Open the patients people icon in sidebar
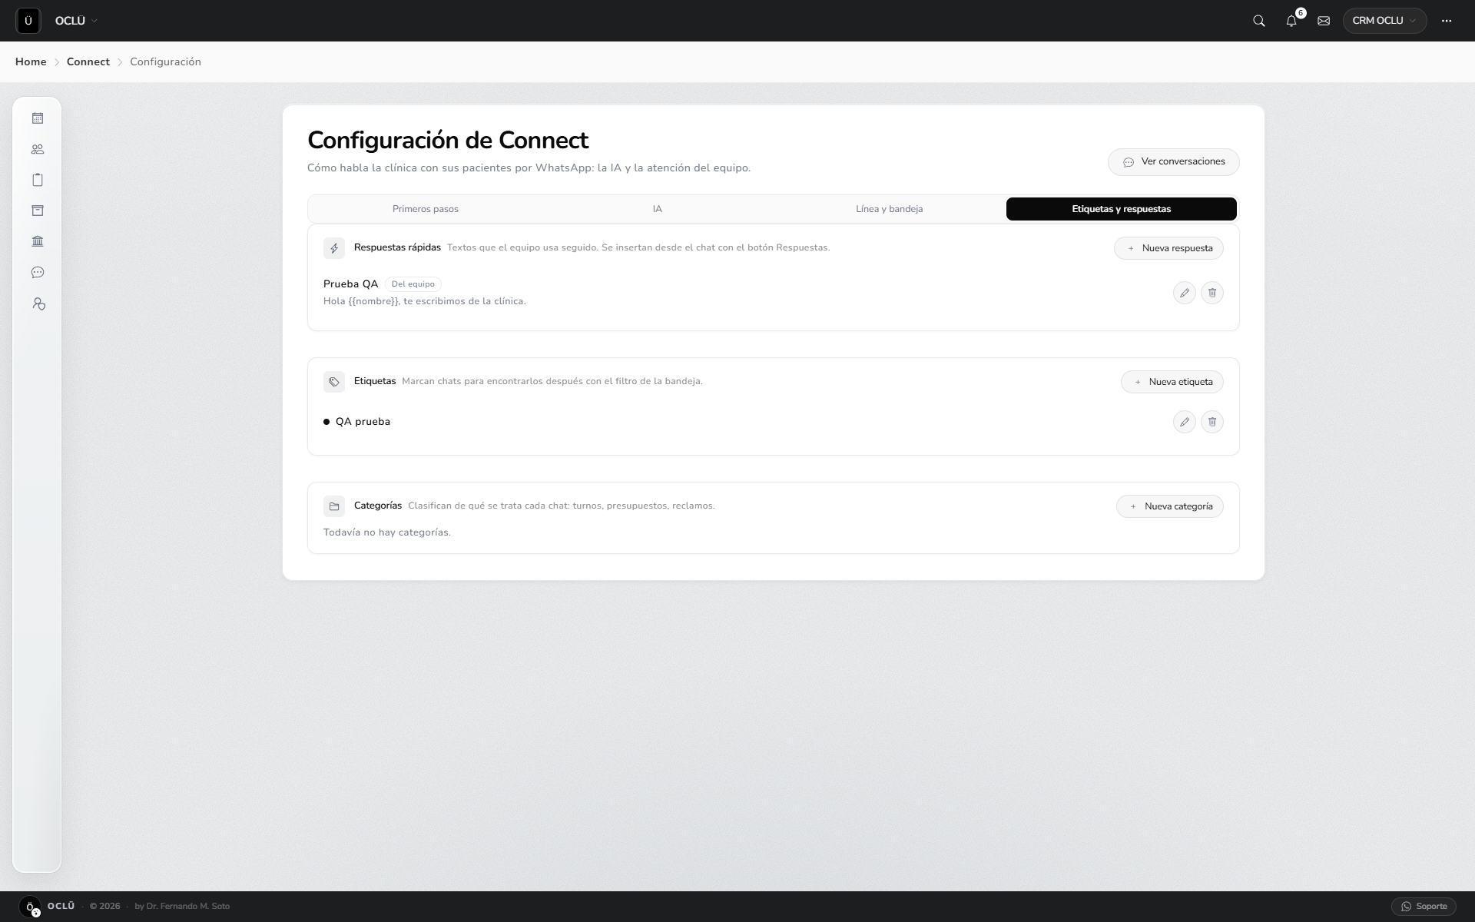This screenshot has width=1475, height=922. 38,149
